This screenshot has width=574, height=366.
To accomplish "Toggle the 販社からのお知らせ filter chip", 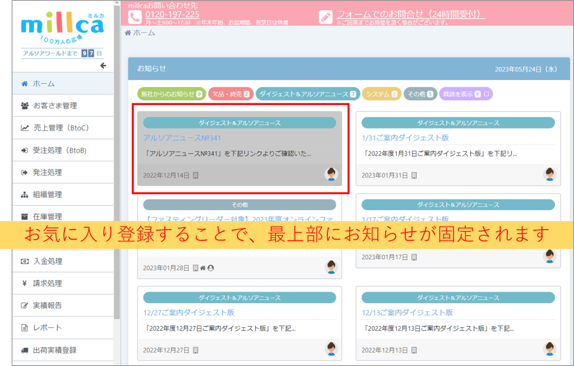I will (171, 94).
